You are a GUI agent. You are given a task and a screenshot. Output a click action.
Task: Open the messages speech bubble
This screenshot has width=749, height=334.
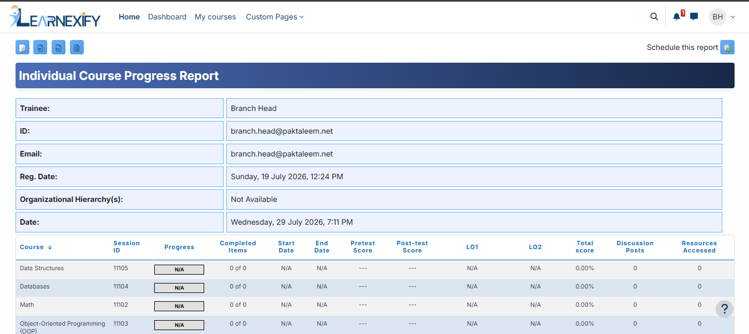click(x=694, y=17)
